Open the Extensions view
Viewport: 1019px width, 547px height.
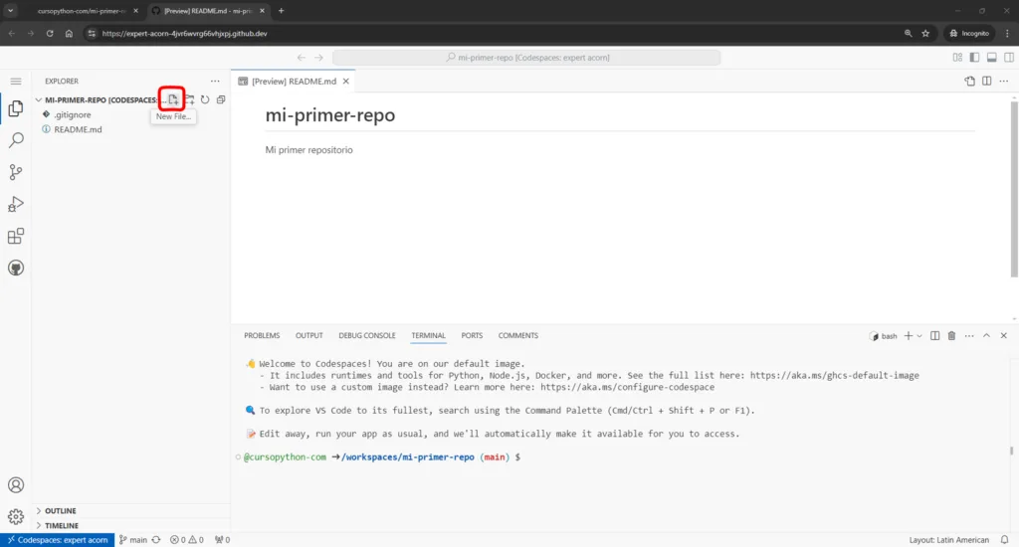click(x=16, y=236)
